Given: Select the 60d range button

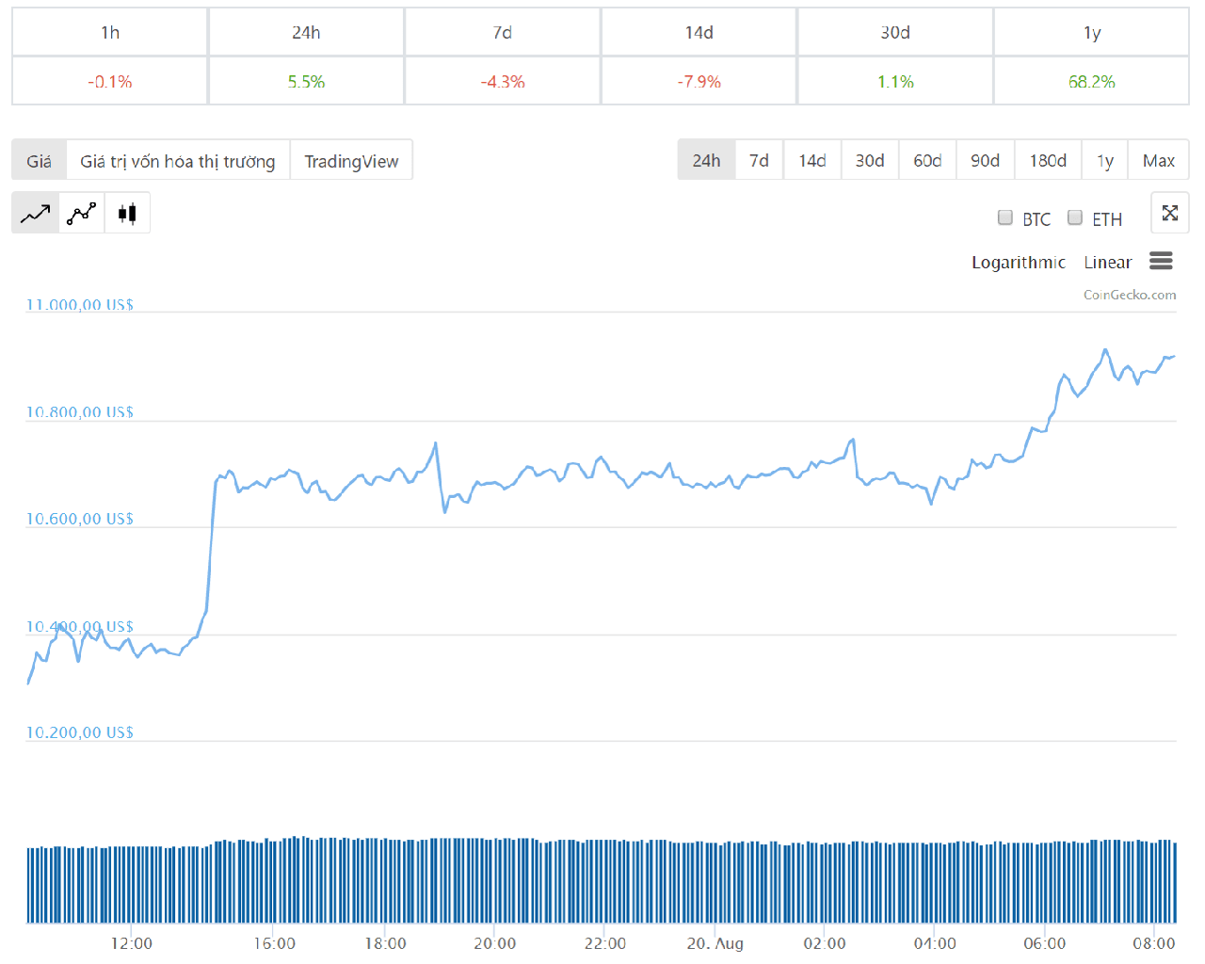Looking at the screenshot, I should click(927, 160).
